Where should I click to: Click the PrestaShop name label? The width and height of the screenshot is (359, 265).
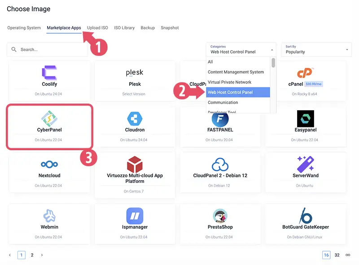[x=220, y=227]
